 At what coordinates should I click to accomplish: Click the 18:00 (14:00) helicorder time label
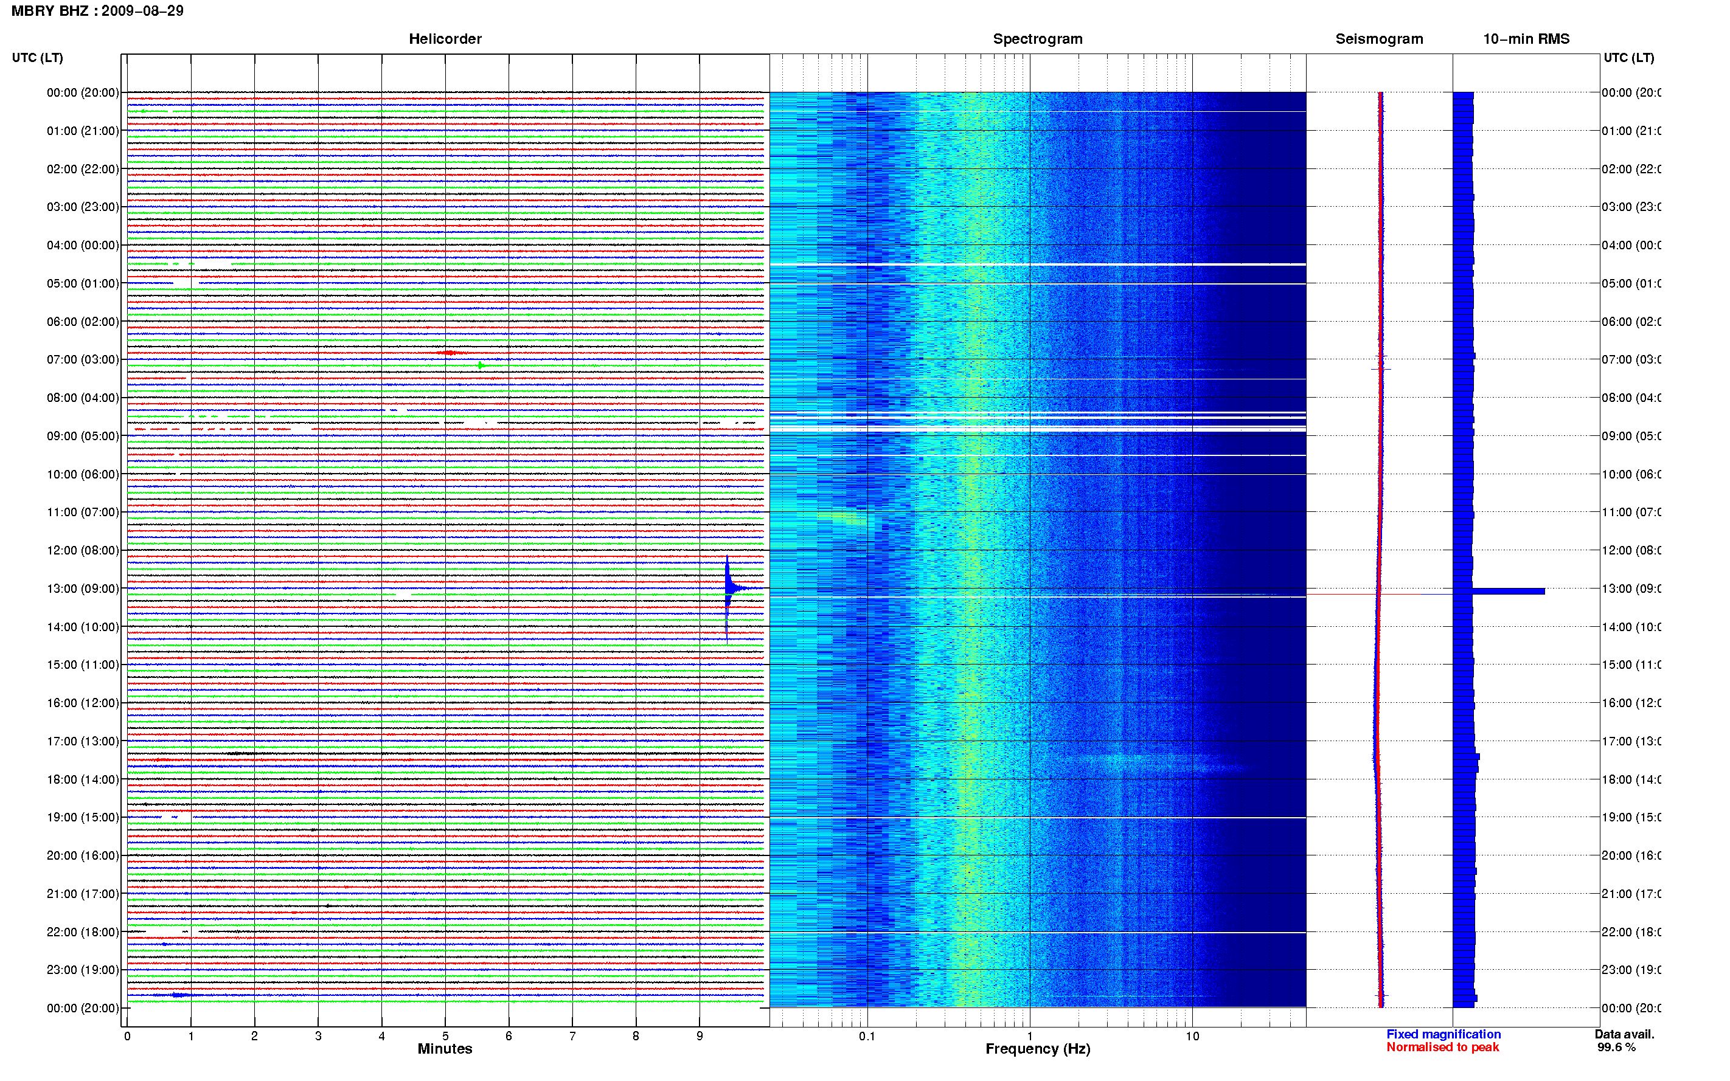pyautogui.click(x=83, y=779)
